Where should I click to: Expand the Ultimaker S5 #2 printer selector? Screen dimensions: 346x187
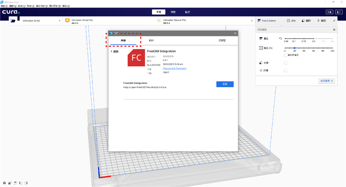(x=59, y=21)
